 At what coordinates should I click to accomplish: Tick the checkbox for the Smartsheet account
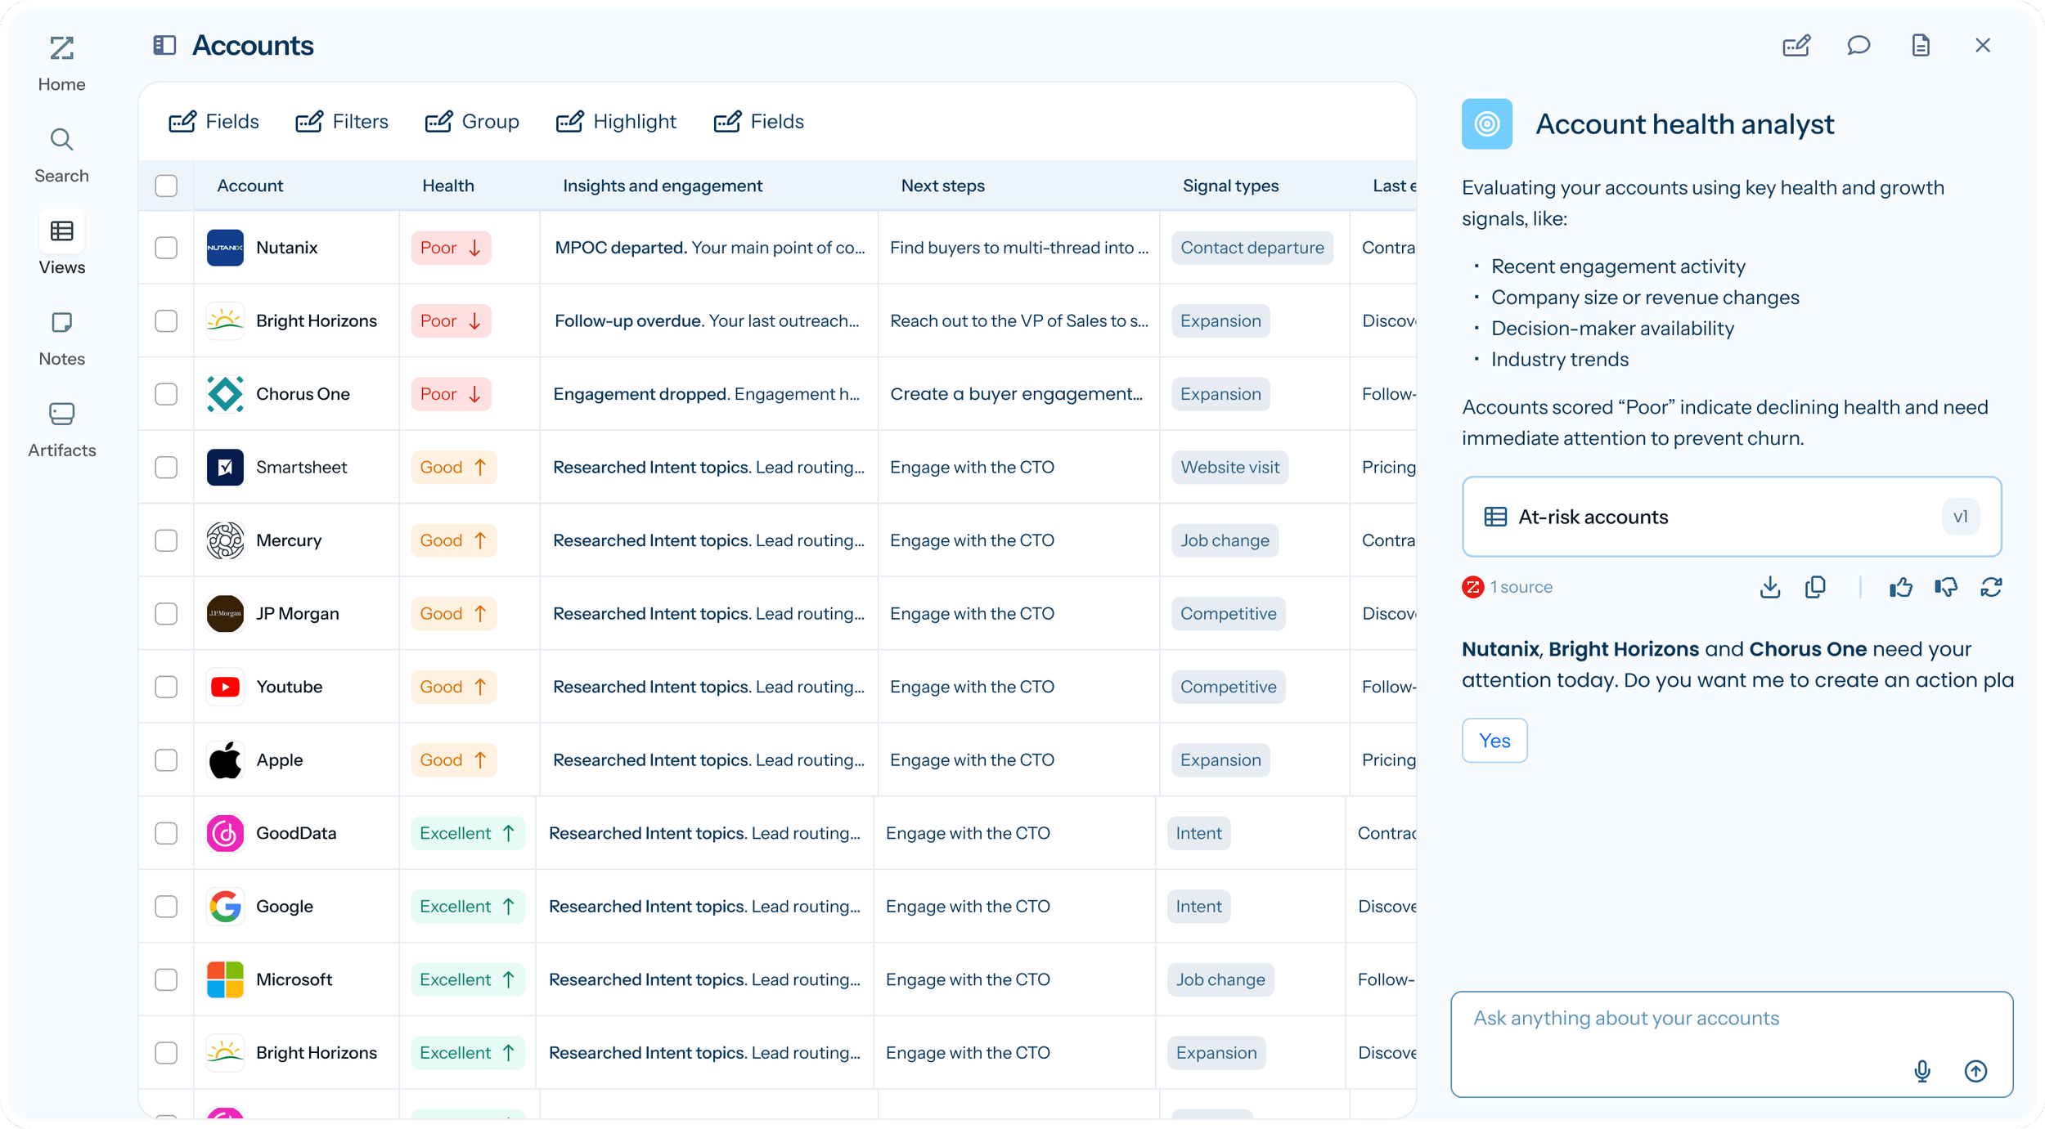166,468
